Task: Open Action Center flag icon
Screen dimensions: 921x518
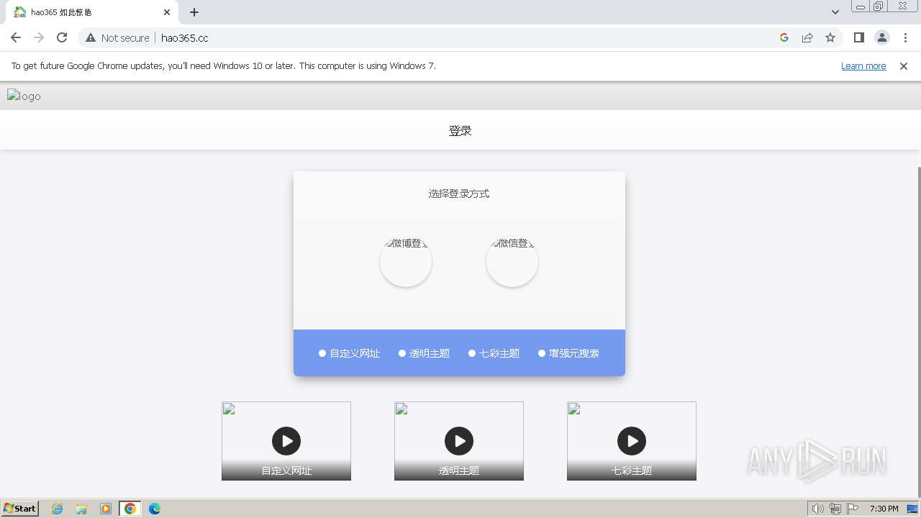Action: click(853, 509)
